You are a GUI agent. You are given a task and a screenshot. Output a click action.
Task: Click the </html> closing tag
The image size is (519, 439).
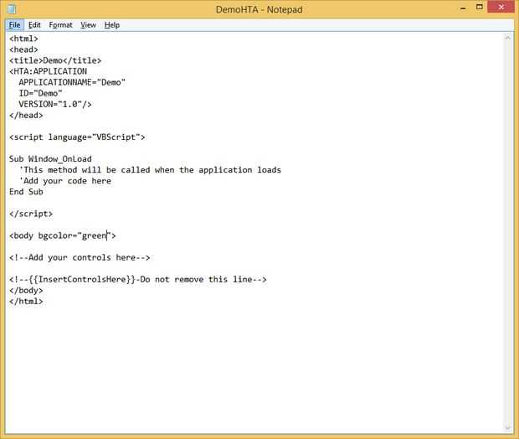click(26, 301)
